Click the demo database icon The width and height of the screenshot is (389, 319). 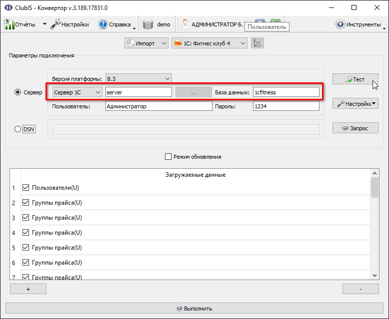click(148, 24)
